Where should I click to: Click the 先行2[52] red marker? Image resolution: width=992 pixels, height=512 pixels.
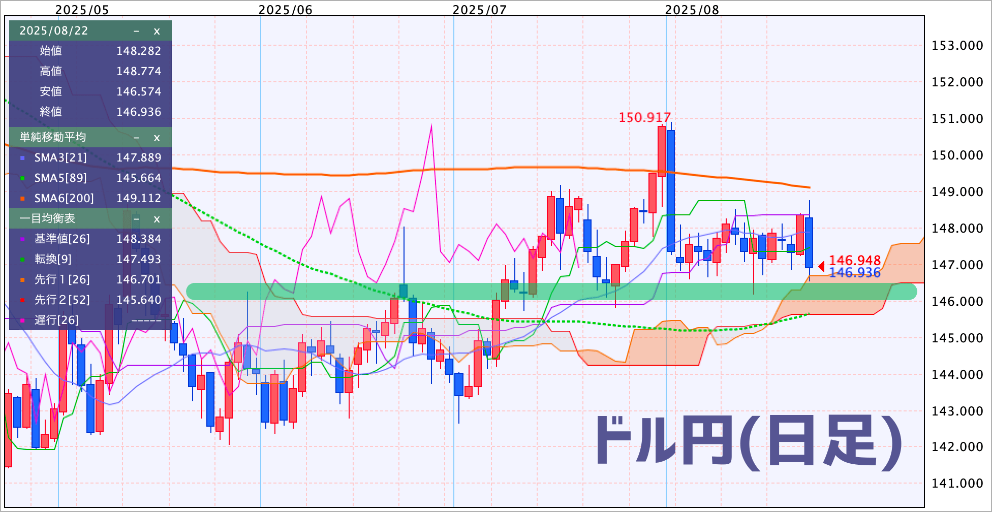[x=22, y=300]
